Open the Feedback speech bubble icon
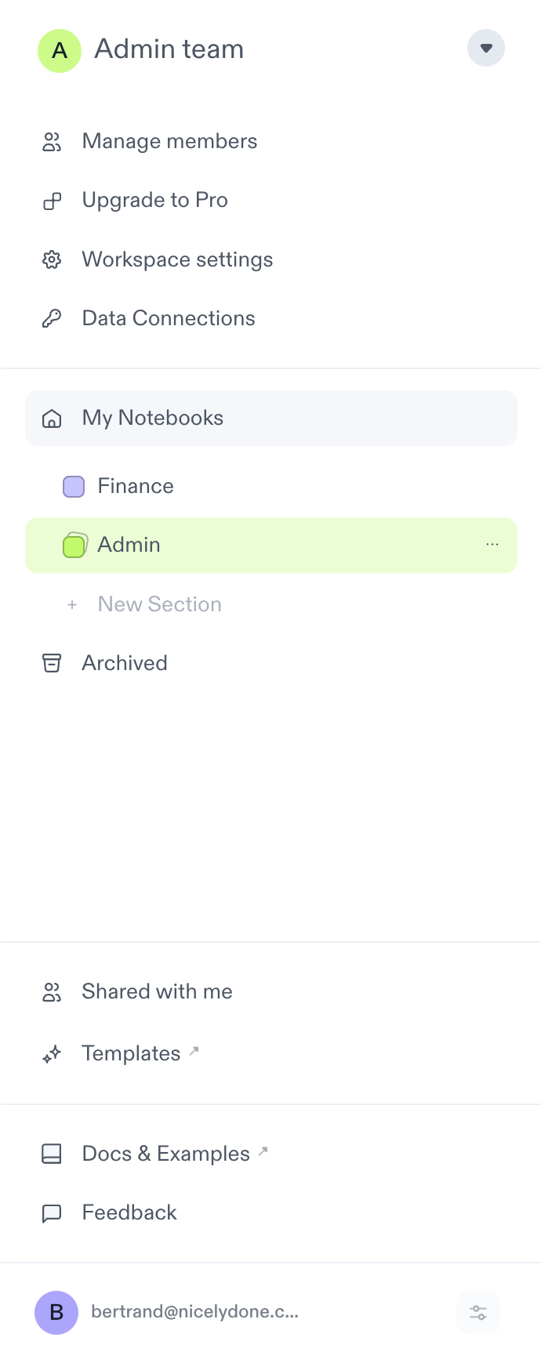541x1359 pixels. (51, 1212)
